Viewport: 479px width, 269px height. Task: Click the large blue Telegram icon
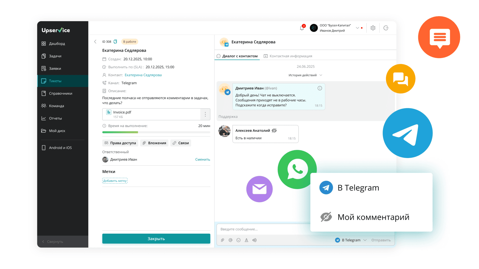(x=408, y=133)
